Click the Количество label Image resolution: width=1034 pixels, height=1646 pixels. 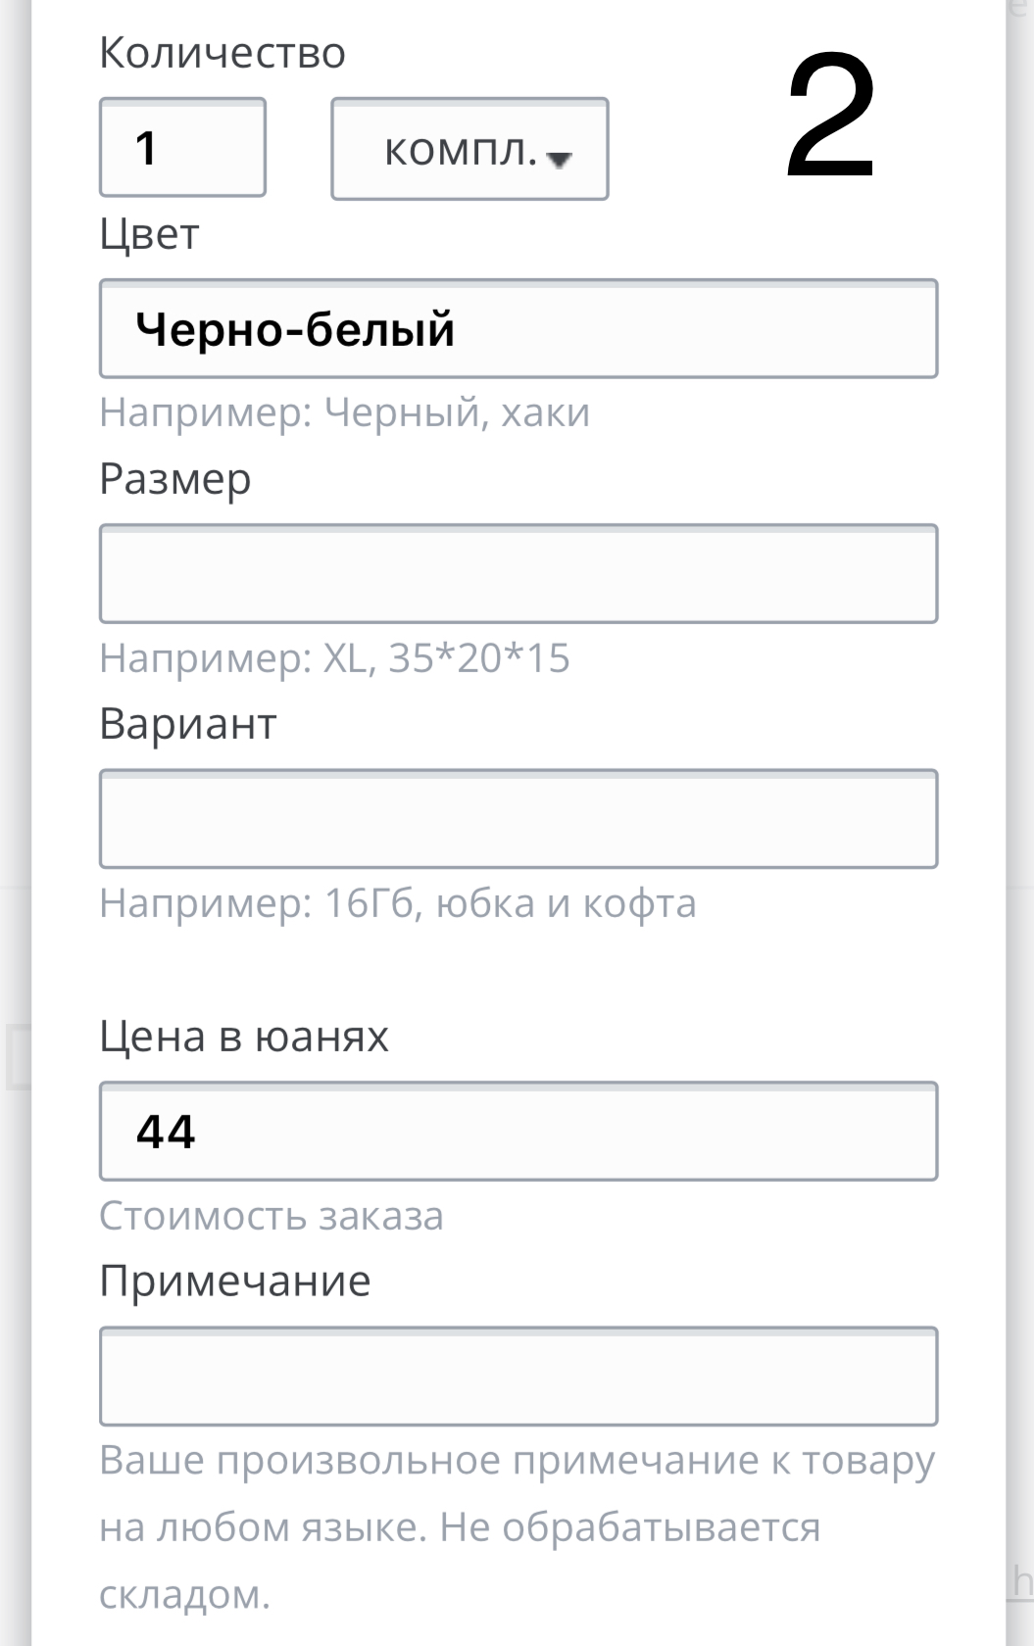[x=222, y=53]
